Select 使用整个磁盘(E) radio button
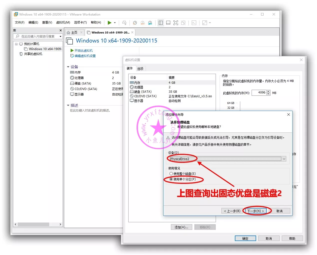 (x=171, y=173)
